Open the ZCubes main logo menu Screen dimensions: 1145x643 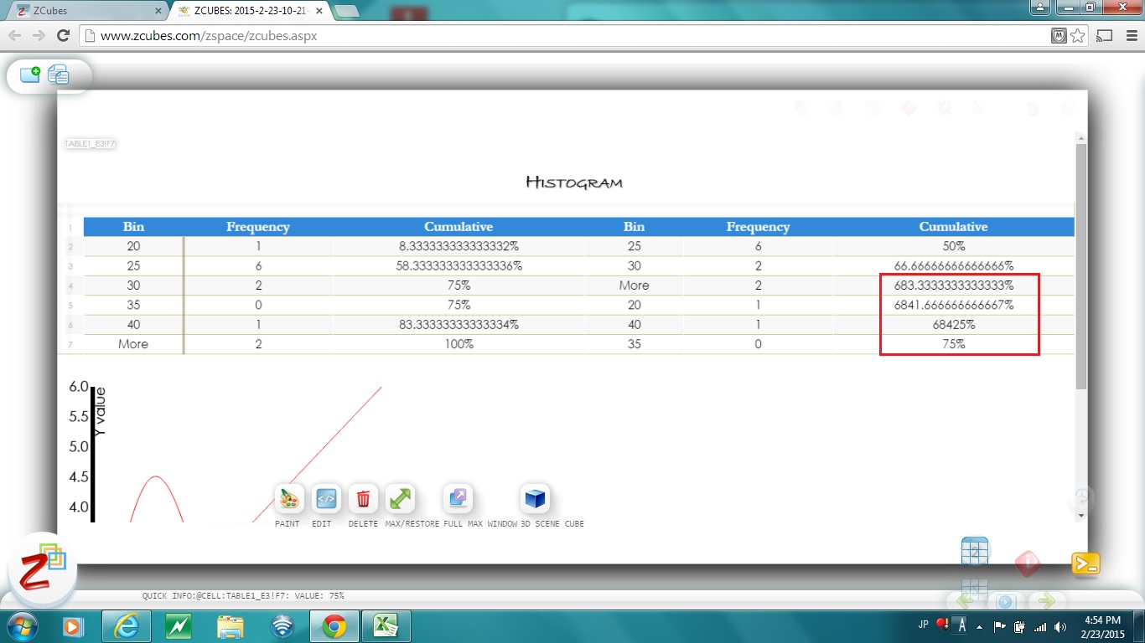tap(42, 571)
